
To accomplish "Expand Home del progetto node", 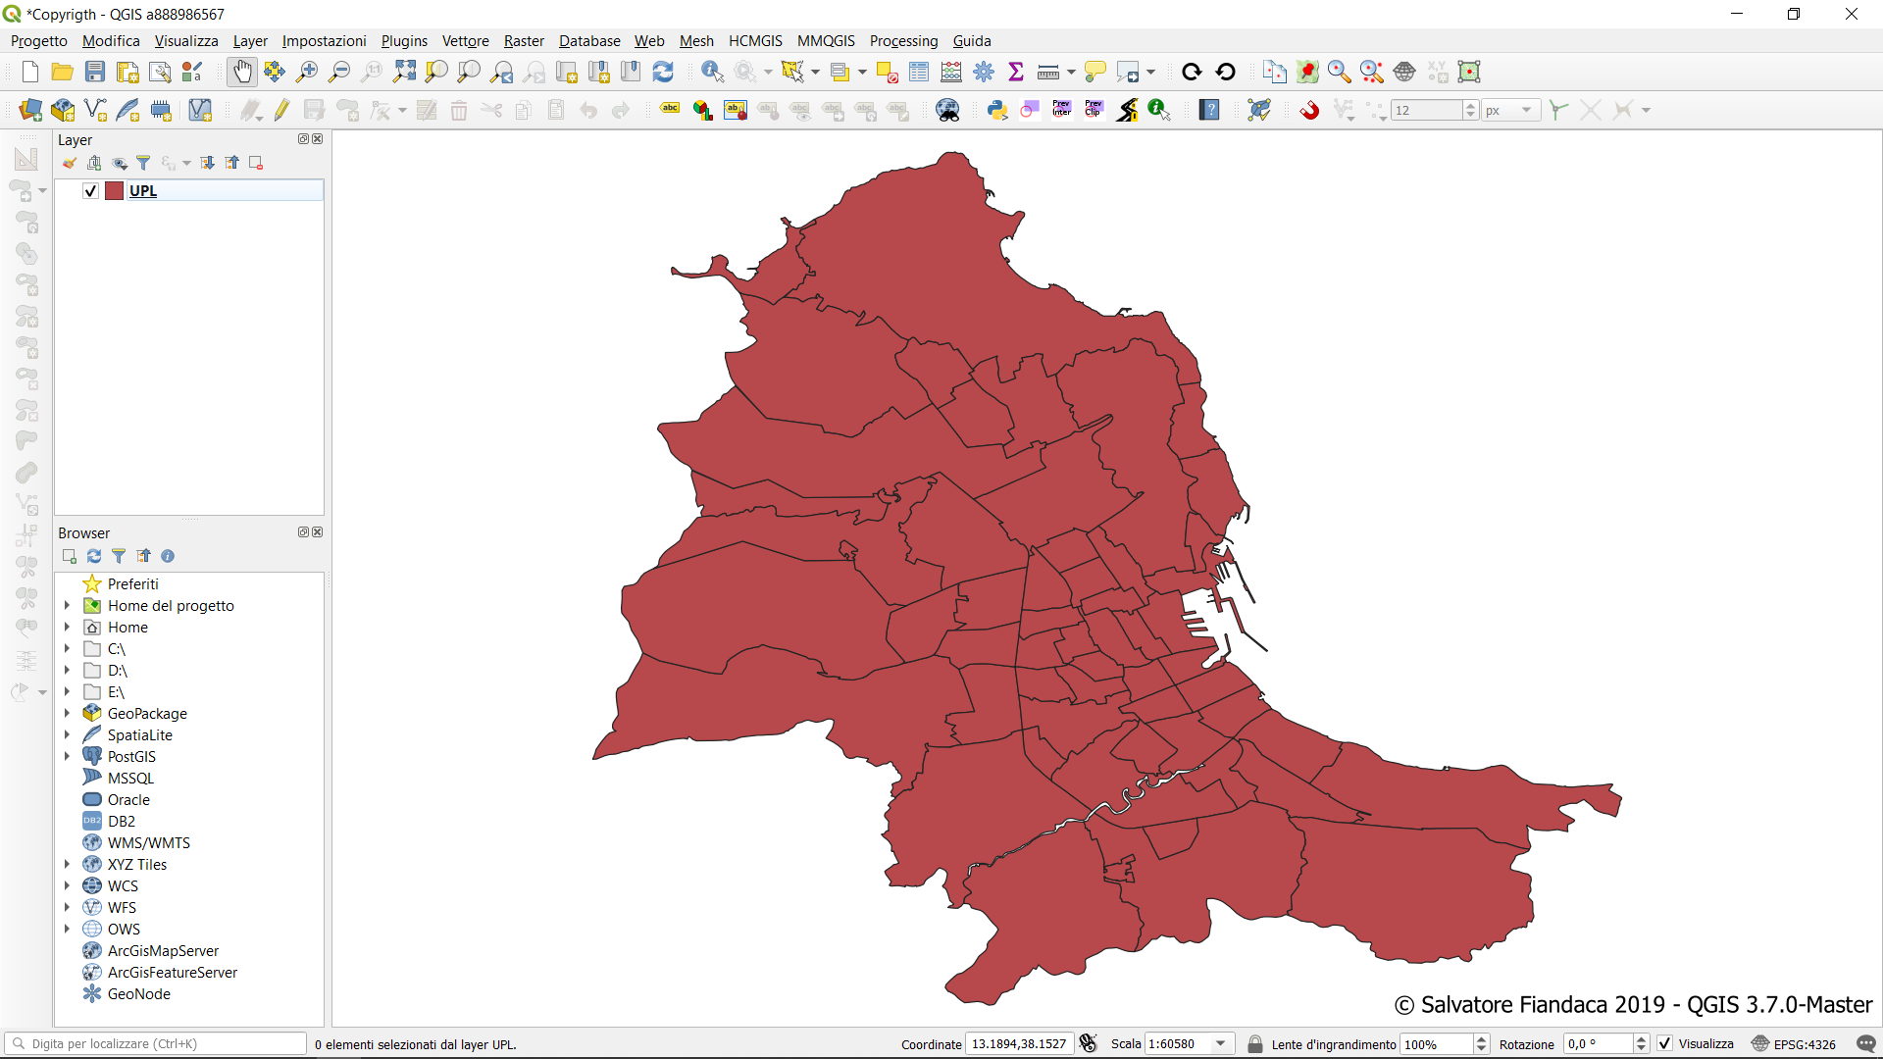I will [67, 606].
